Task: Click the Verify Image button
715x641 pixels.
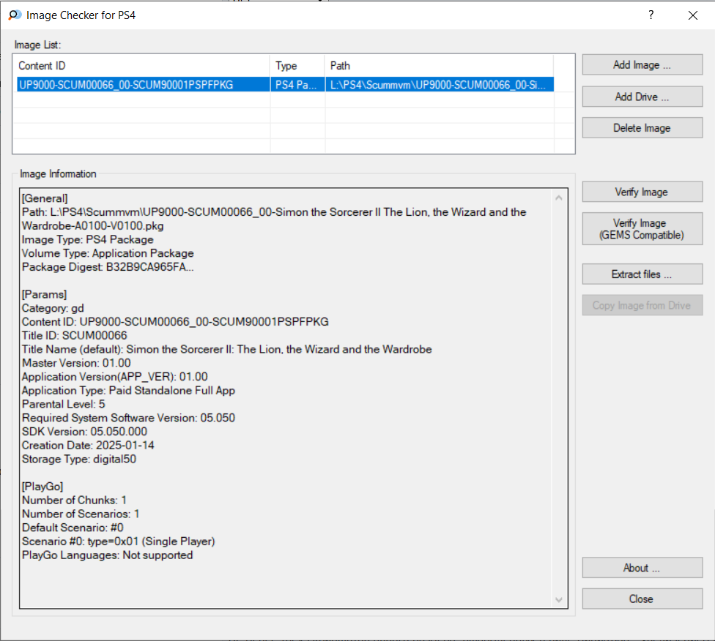Action: click(642, 192)
